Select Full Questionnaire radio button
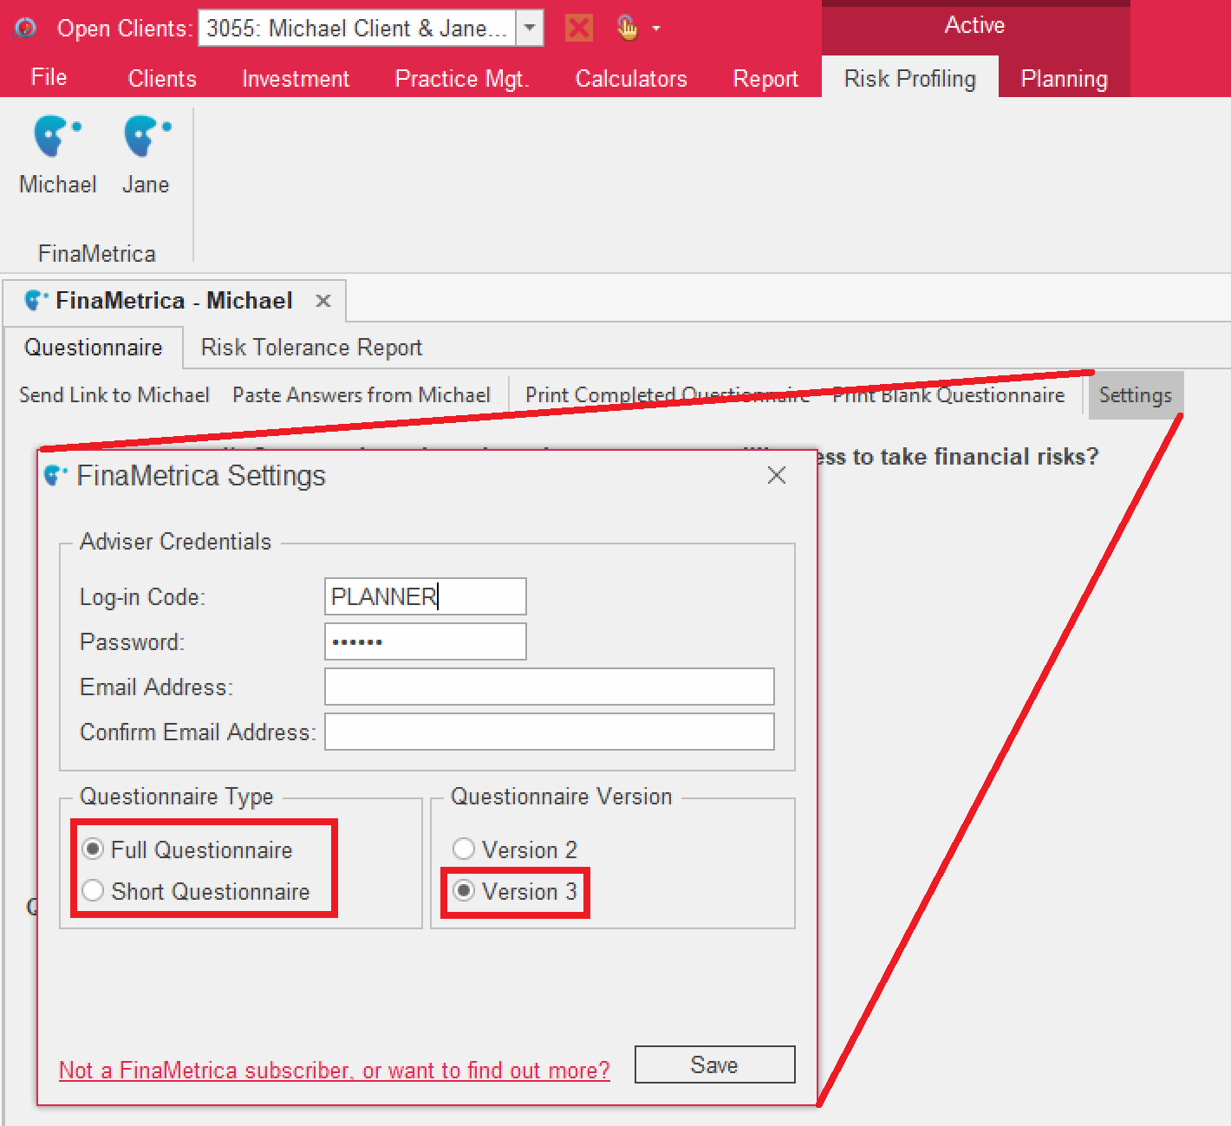The height and width of the screenshot is (1126, 1231). (94, 849)
